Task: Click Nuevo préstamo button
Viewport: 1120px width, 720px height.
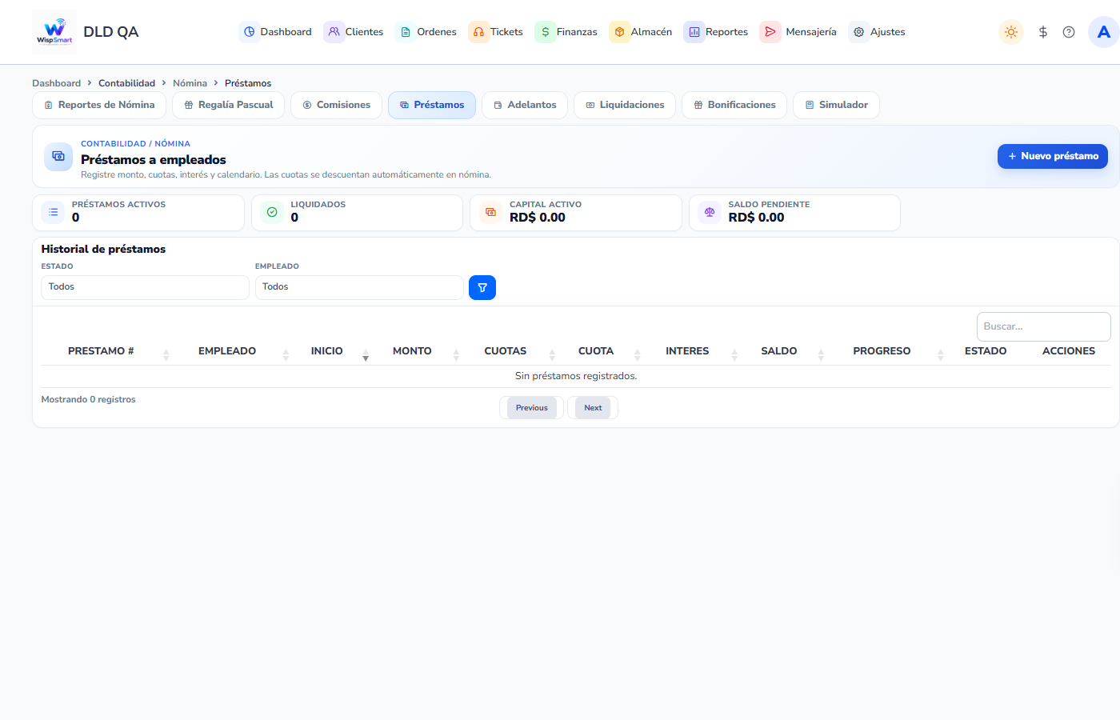Action: (x=1053, y=156)
